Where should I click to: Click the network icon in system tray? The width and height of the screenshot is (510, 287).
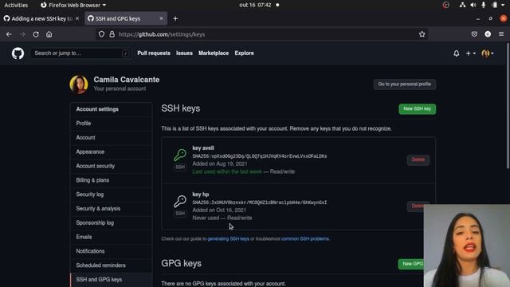[x=462, y=5]
